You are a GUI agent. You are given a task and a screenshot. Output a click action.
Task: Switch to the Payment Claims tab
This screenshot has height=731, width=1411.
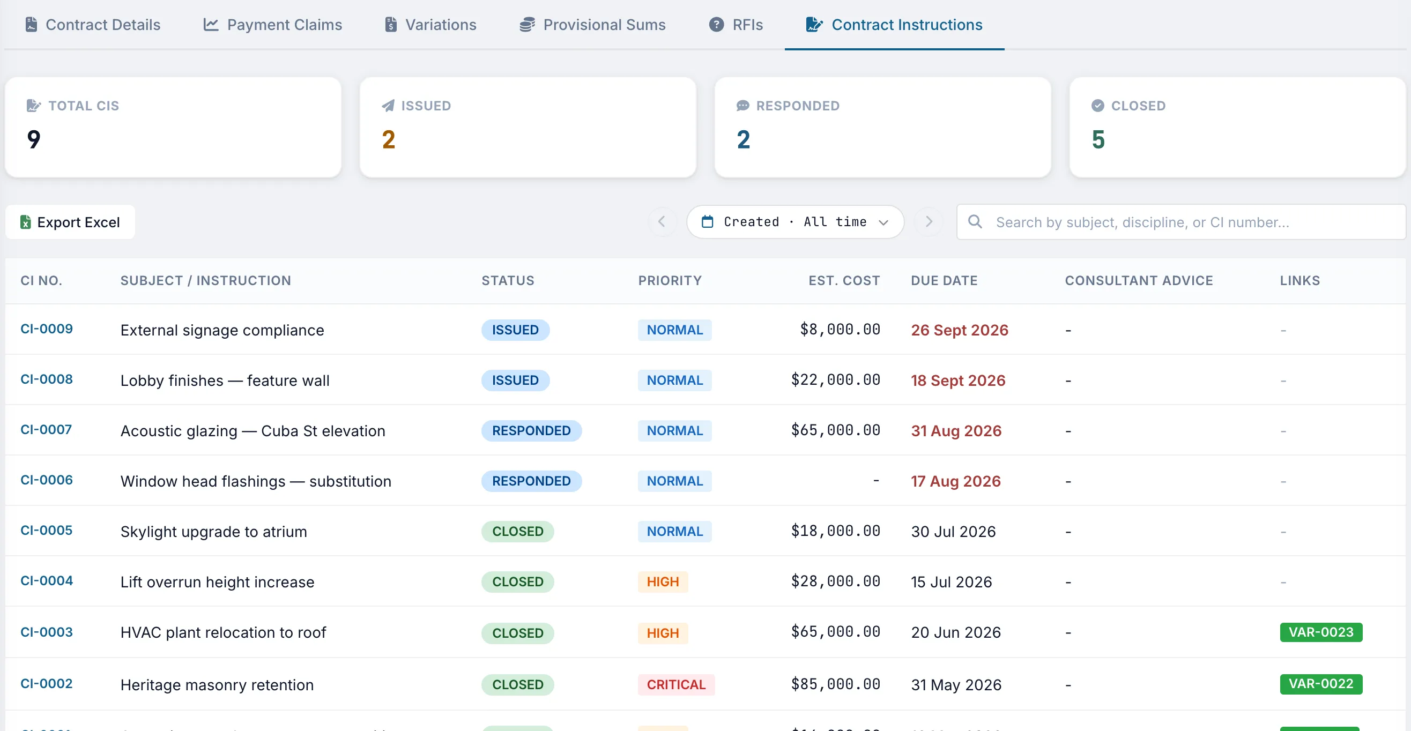272,25
